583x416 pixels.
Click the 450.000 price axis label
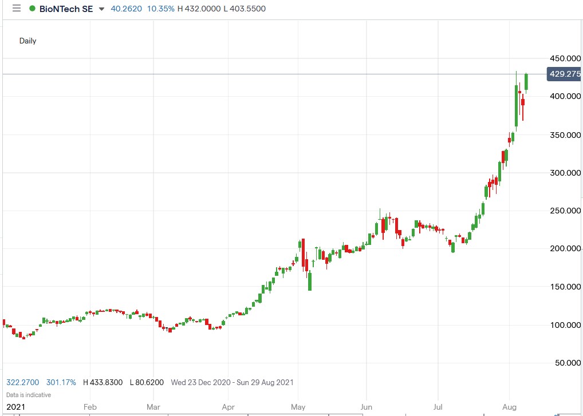click(x=565, y=59)
